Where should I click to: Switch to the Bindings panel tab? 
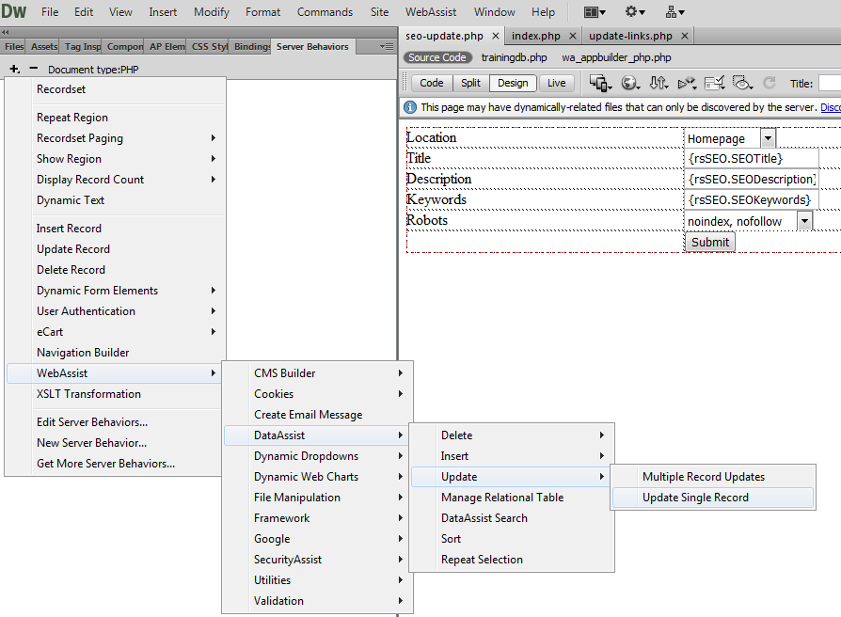tap(251, 47)
